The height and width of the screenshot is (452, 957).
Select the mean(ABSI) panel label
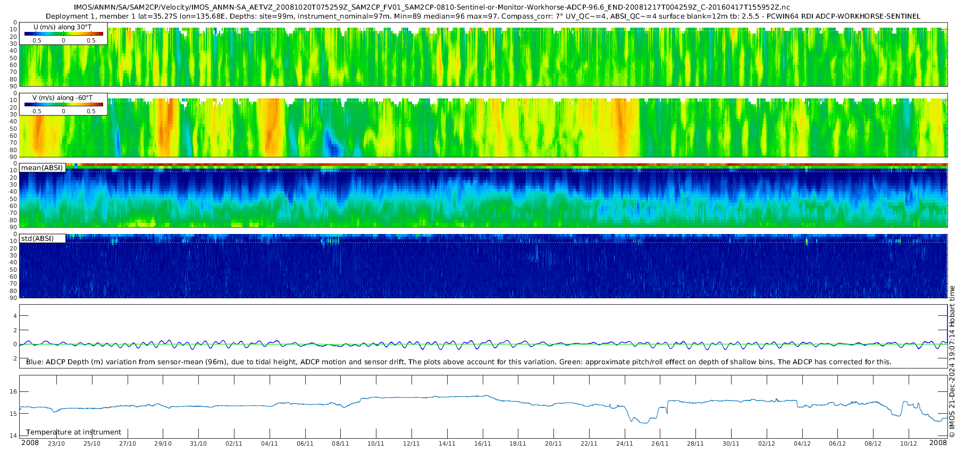[42, 168]
